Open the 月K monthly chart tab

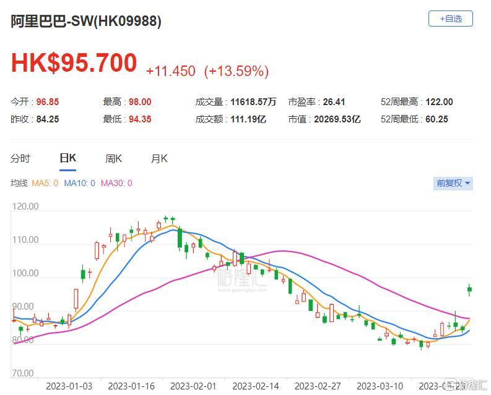tap(159, 159)
